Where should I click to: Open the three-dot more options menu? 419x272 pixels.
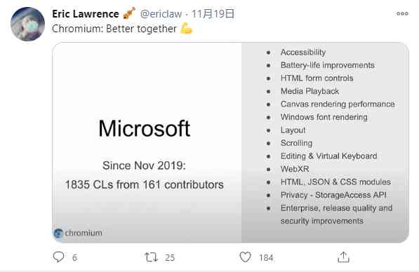[x=402, y=13]
